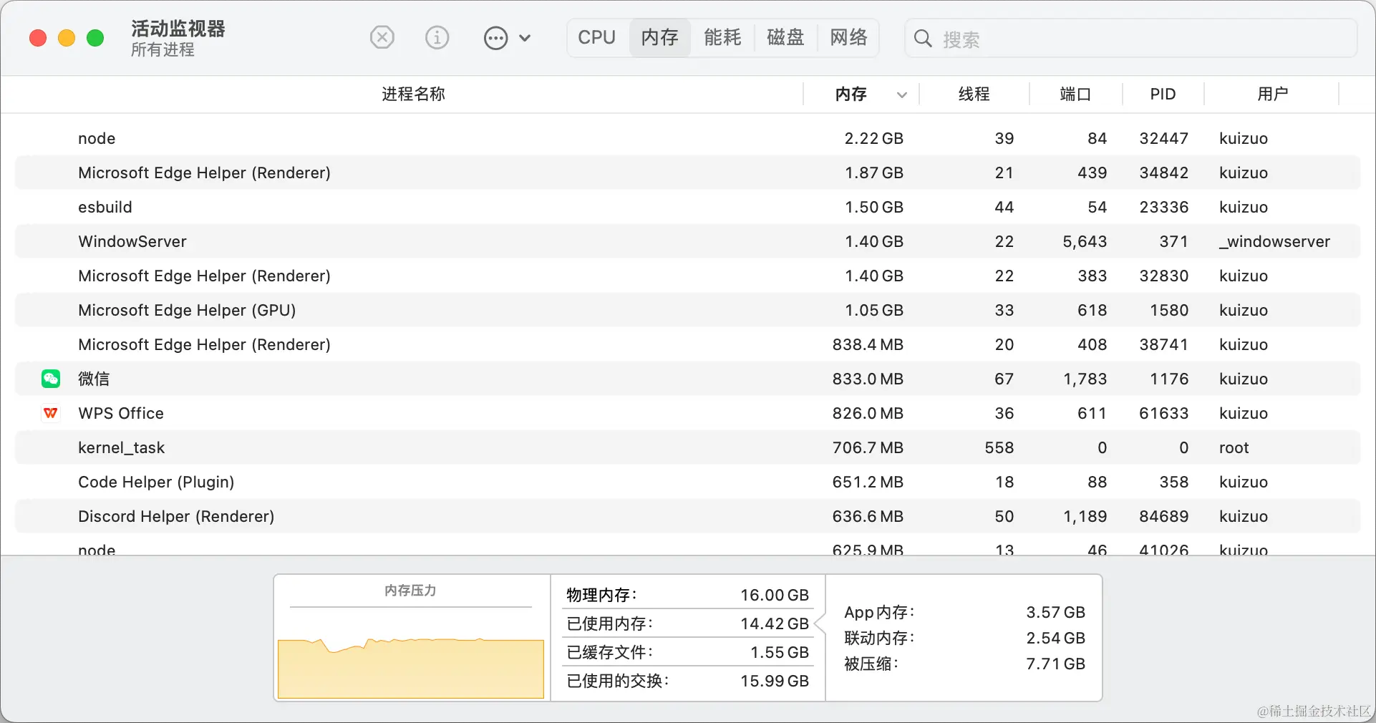Click the 已缓存文件 1.55 GB entry
1376x723 pixels.
(687, 652)
